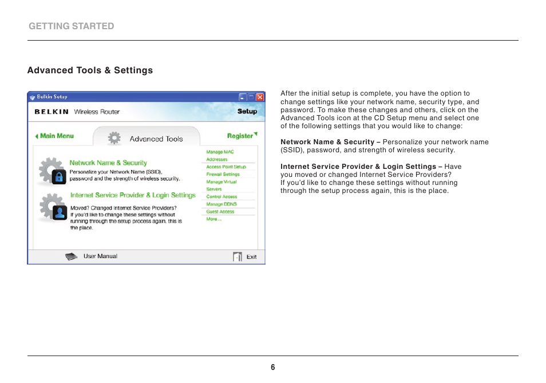The height and width of the screenshot is (383, 546).
Task: Click the Exit door icon
Action: (x=238, y=257)
